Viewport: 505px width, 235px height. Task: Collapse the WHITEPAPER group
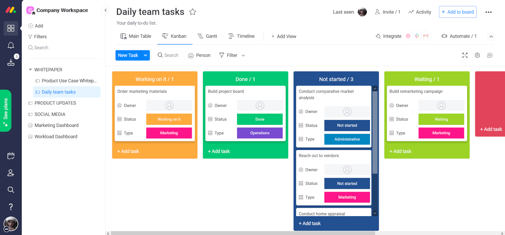pyautogui.click(x=30, y=69)
